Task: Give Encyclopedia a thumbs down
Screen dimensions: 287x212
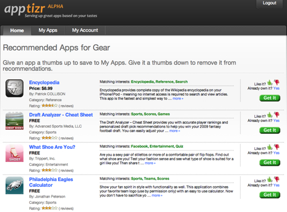Action: coord(277,83)
